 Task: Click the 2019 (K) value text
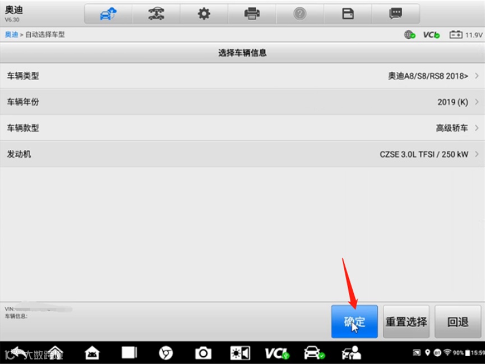452,102
